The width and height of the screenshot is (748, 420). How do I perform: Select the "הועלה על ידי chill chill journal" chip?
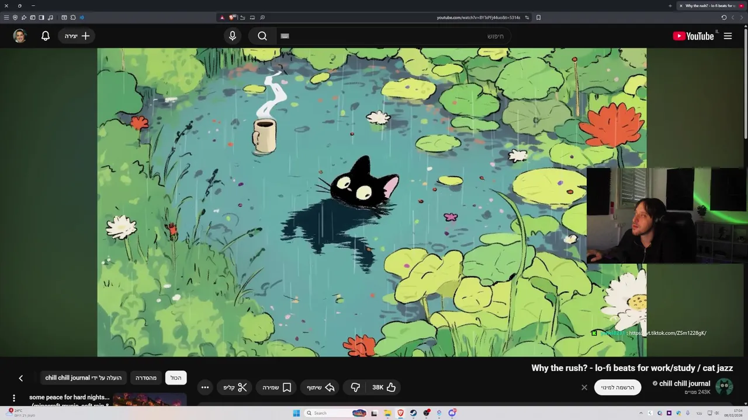pos(84,378)
